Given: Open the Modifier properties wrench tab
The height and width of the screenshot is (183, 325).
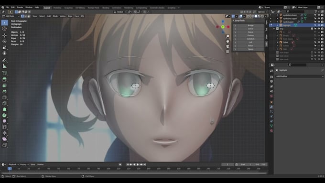Looking at the screenshot, I should 271,107.
